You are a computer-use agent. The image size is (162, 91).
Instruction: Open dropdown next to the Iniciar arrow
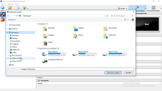(x=27, y=8)
